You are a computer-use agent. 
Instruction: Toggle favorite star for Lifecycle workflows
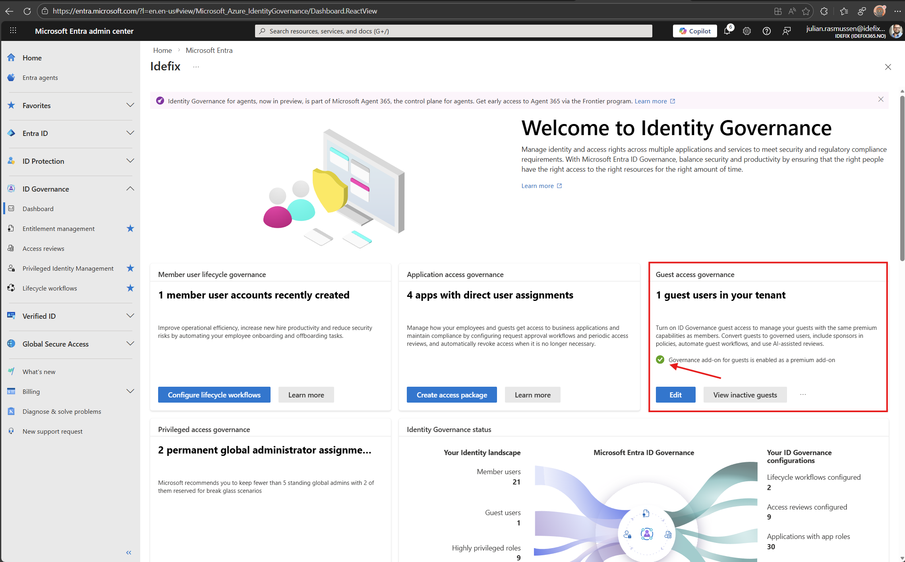click(130, 288)
